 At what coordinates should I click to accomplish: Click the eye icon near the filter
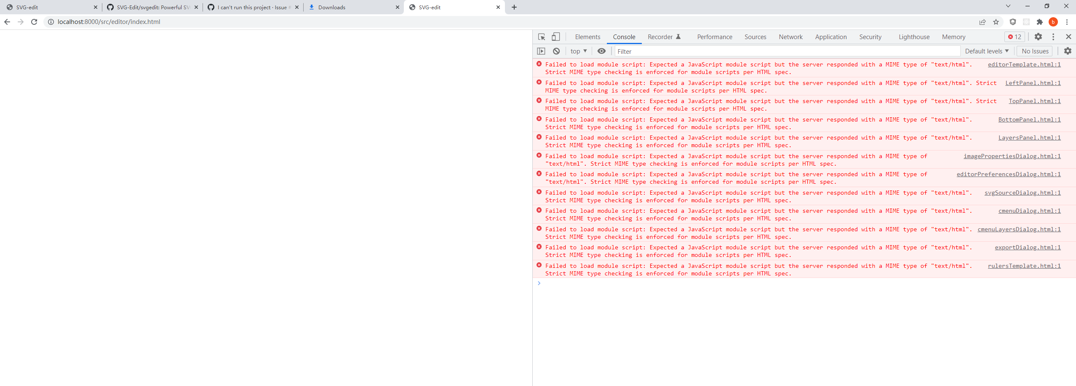[x=601, y=51]
